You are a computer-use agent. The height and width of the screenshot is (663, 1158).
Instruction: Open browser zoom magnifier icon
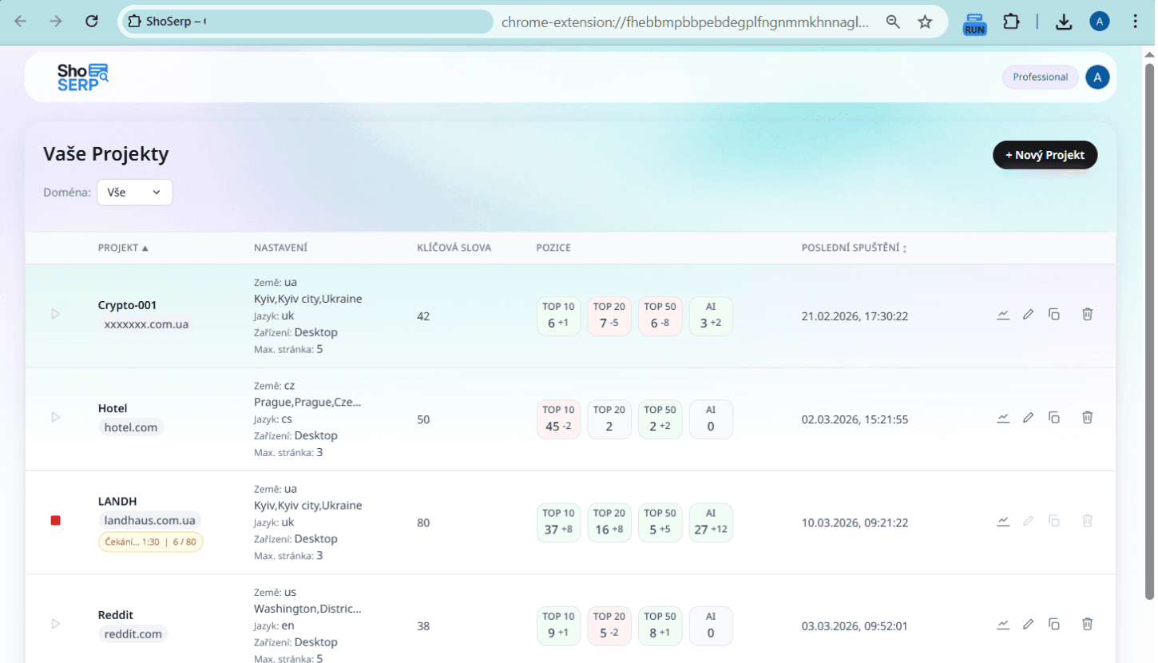click(x=894, y=22)
